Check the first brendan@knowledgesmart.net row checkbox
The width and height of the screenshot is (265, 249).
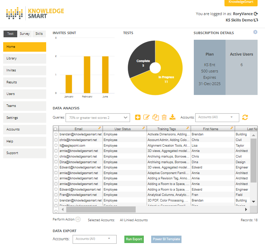pos(56,134)
